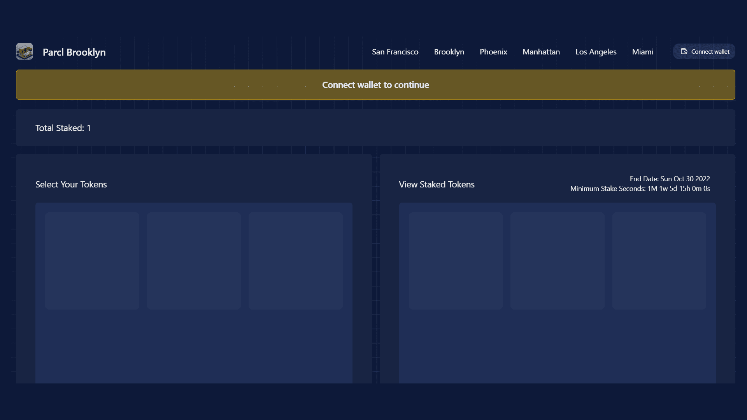Click the Total Staked: 1 text
The image size is (747, 420).
63,128
